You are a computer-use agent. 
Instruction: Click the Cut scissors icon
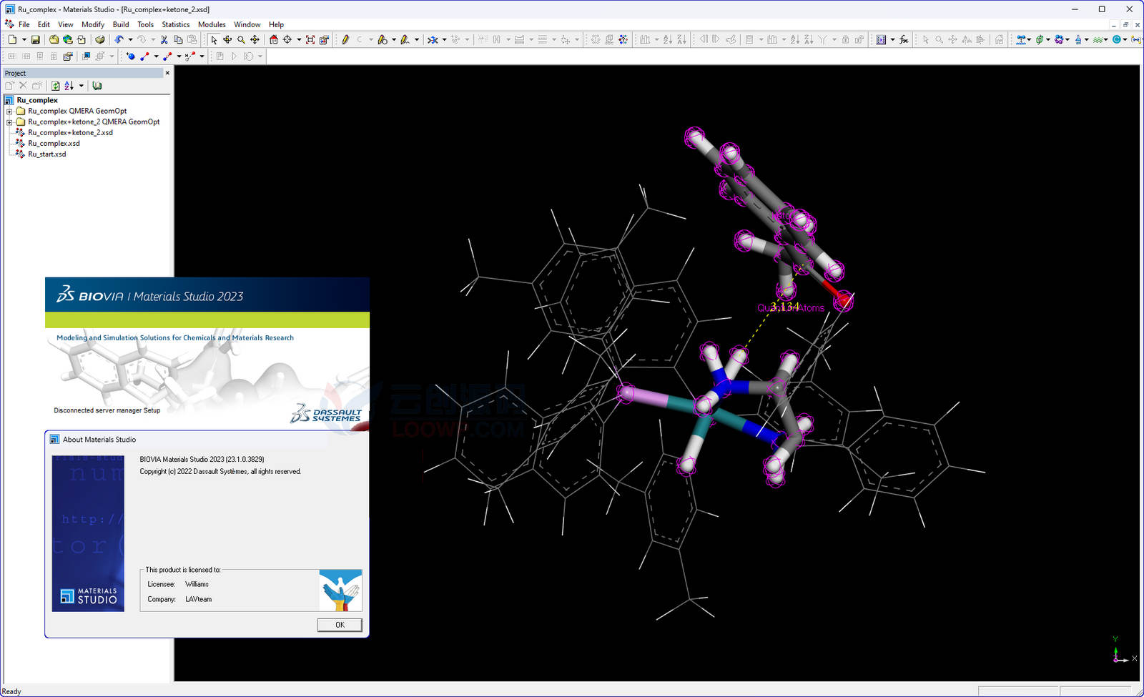tap(164, 40)
